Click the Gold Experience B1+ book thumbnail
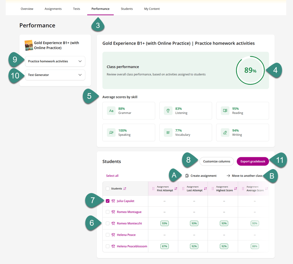The height and width of the screenshot is (264, 293). 28,45
